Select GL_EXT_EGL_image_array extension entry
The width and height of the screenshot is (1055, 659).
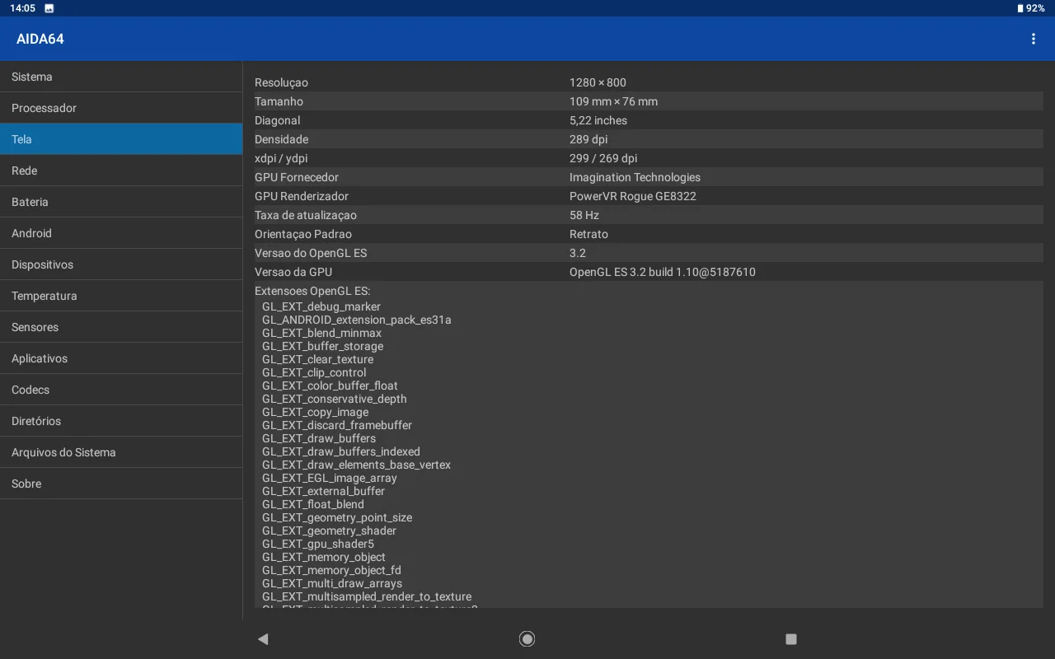pos(330,478)
